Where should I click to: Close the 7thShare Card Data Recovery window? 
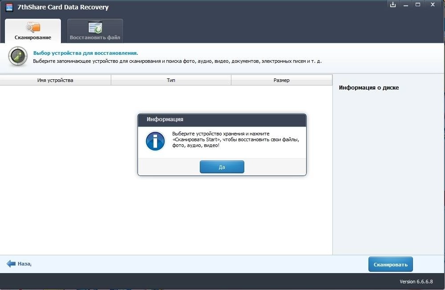(x=433, y=4)
